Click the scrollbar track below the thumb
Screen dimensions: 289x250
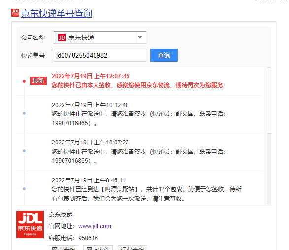click(269, 169)
